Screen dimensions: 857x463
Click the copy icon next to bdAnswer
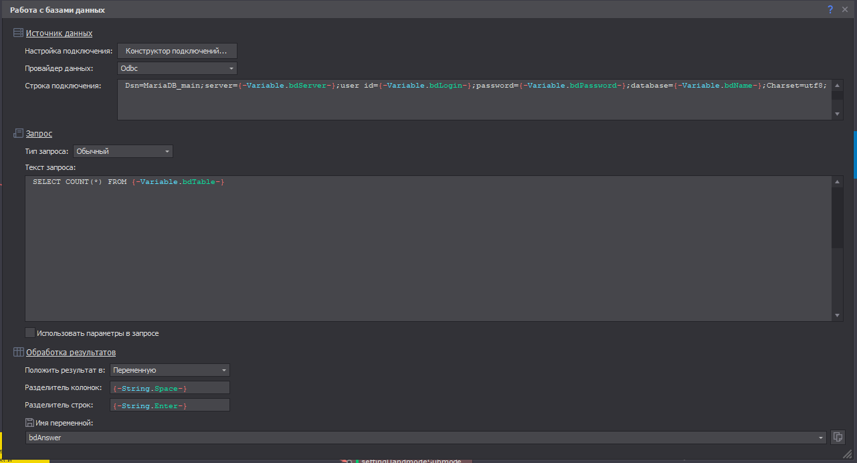[x=838, y=437]
